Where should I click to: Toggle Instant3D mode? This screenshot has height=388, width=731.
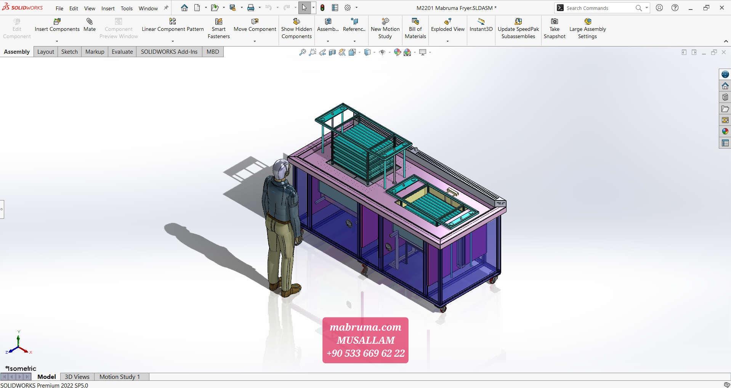pos(481,25)
